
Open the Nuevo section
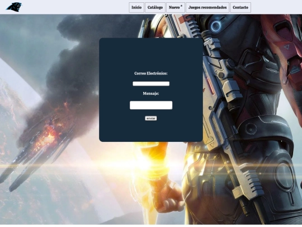(176, 7)
